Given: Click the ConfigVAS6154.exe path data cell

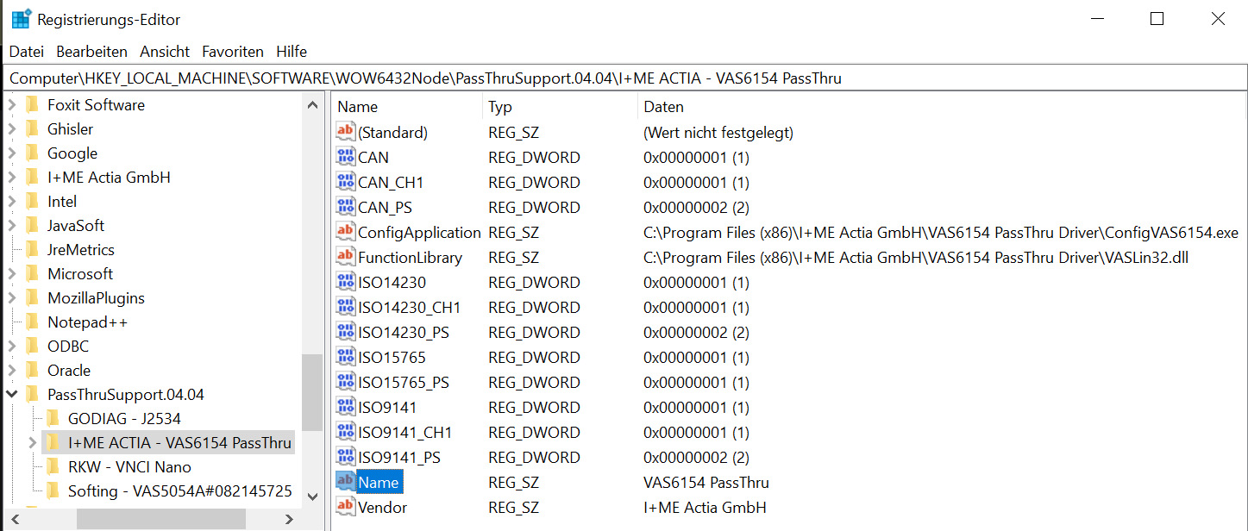Looking at the screenshot, I should [x=941, y=232].
